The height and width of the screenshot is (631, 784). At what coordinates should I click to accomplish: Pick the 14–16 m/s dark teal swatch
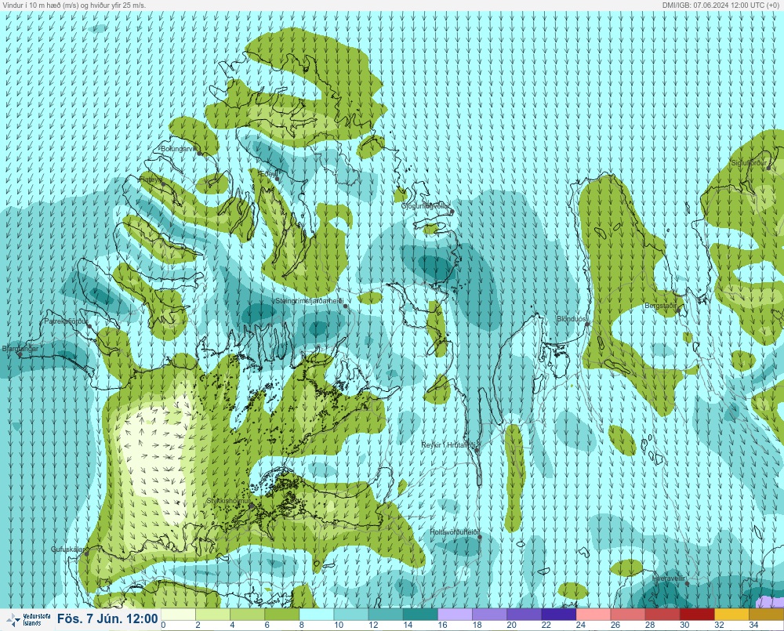coord(420,615)
